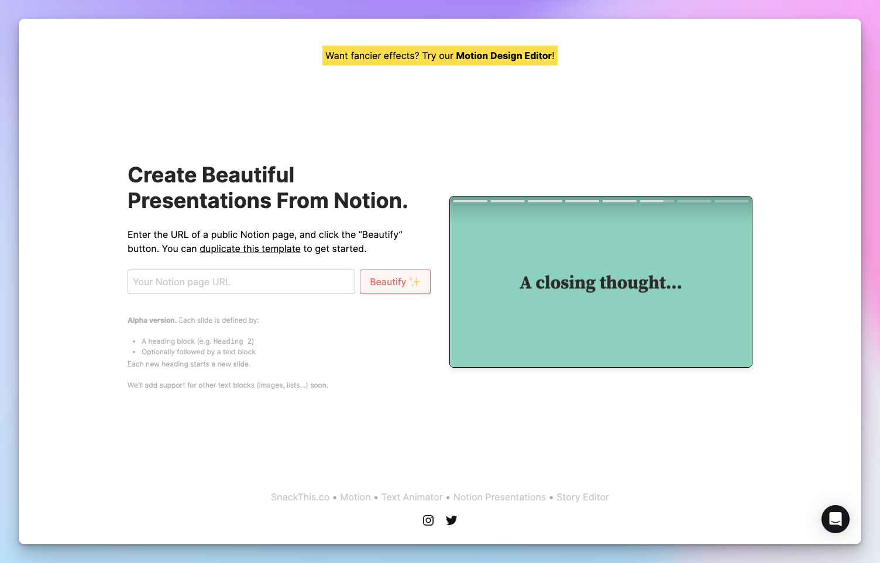Viewport: 880px width, 563px height.
Task: Click the sparkle icon inside the Beautify button
Action: (x=415, y=282)
